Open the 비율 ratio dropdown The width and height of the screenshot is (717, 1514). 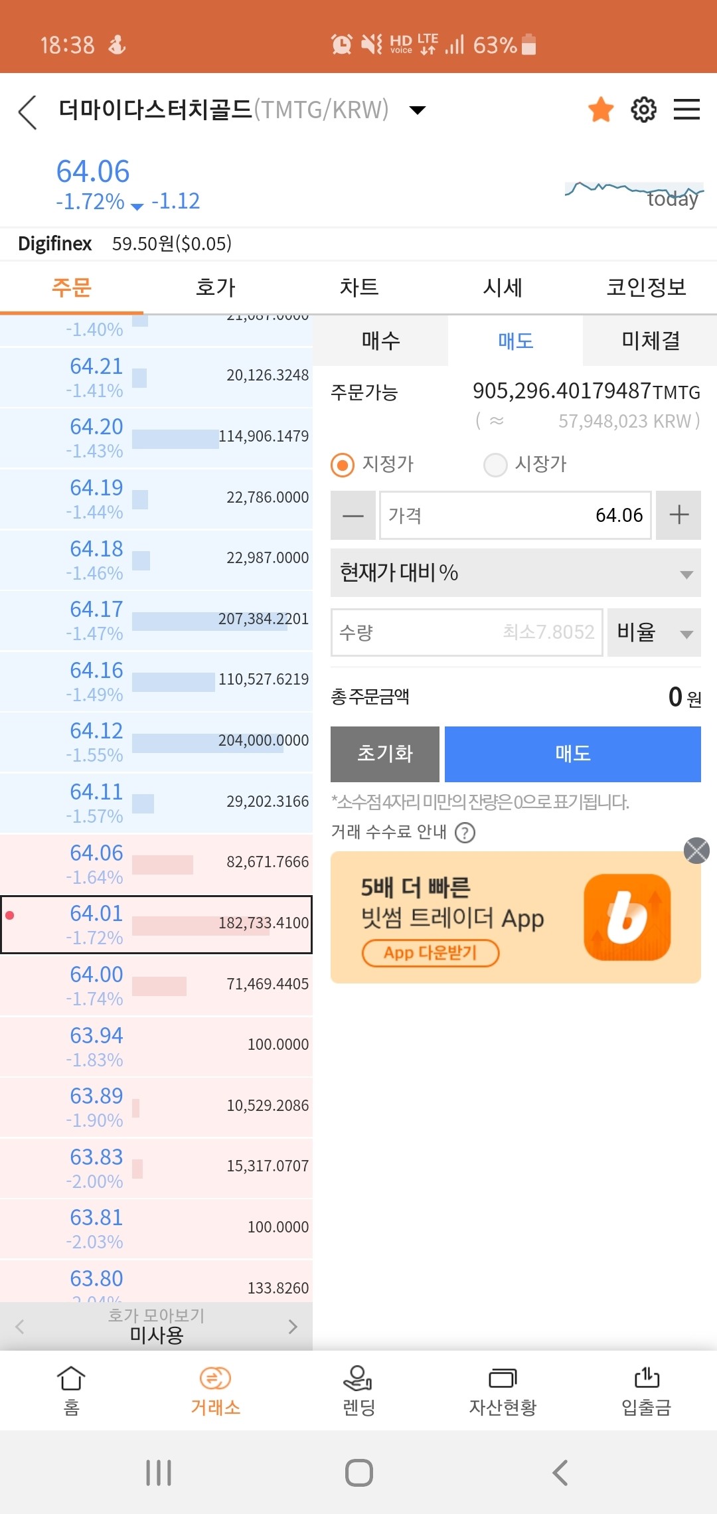click(654, 632)
